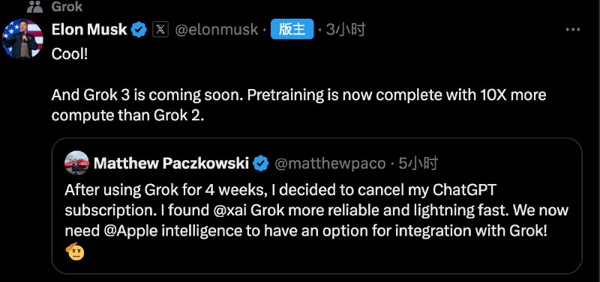Screen dimensions: 600x282
Task: Click the Grok 3 coming soon post text
Action: tap(298, 105)
